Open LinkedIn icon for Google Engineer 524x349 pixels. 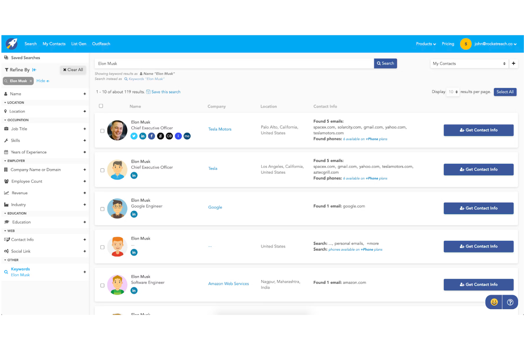[134, 214]
